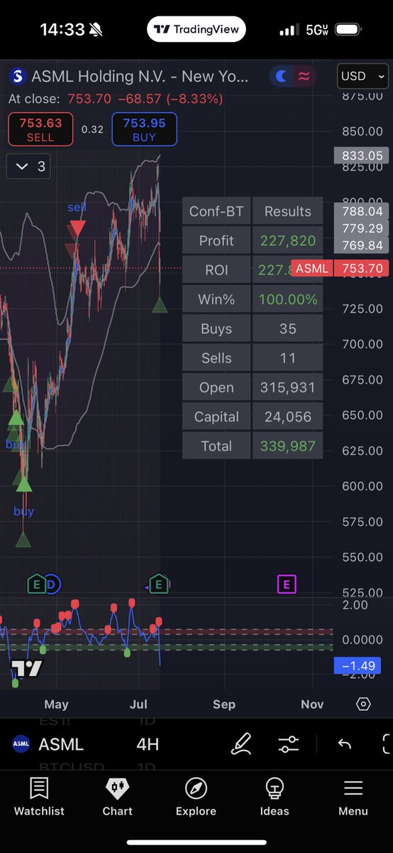393x853 pixels.
Task: Open the ASML symbol search button
Action: click(48, 744)
